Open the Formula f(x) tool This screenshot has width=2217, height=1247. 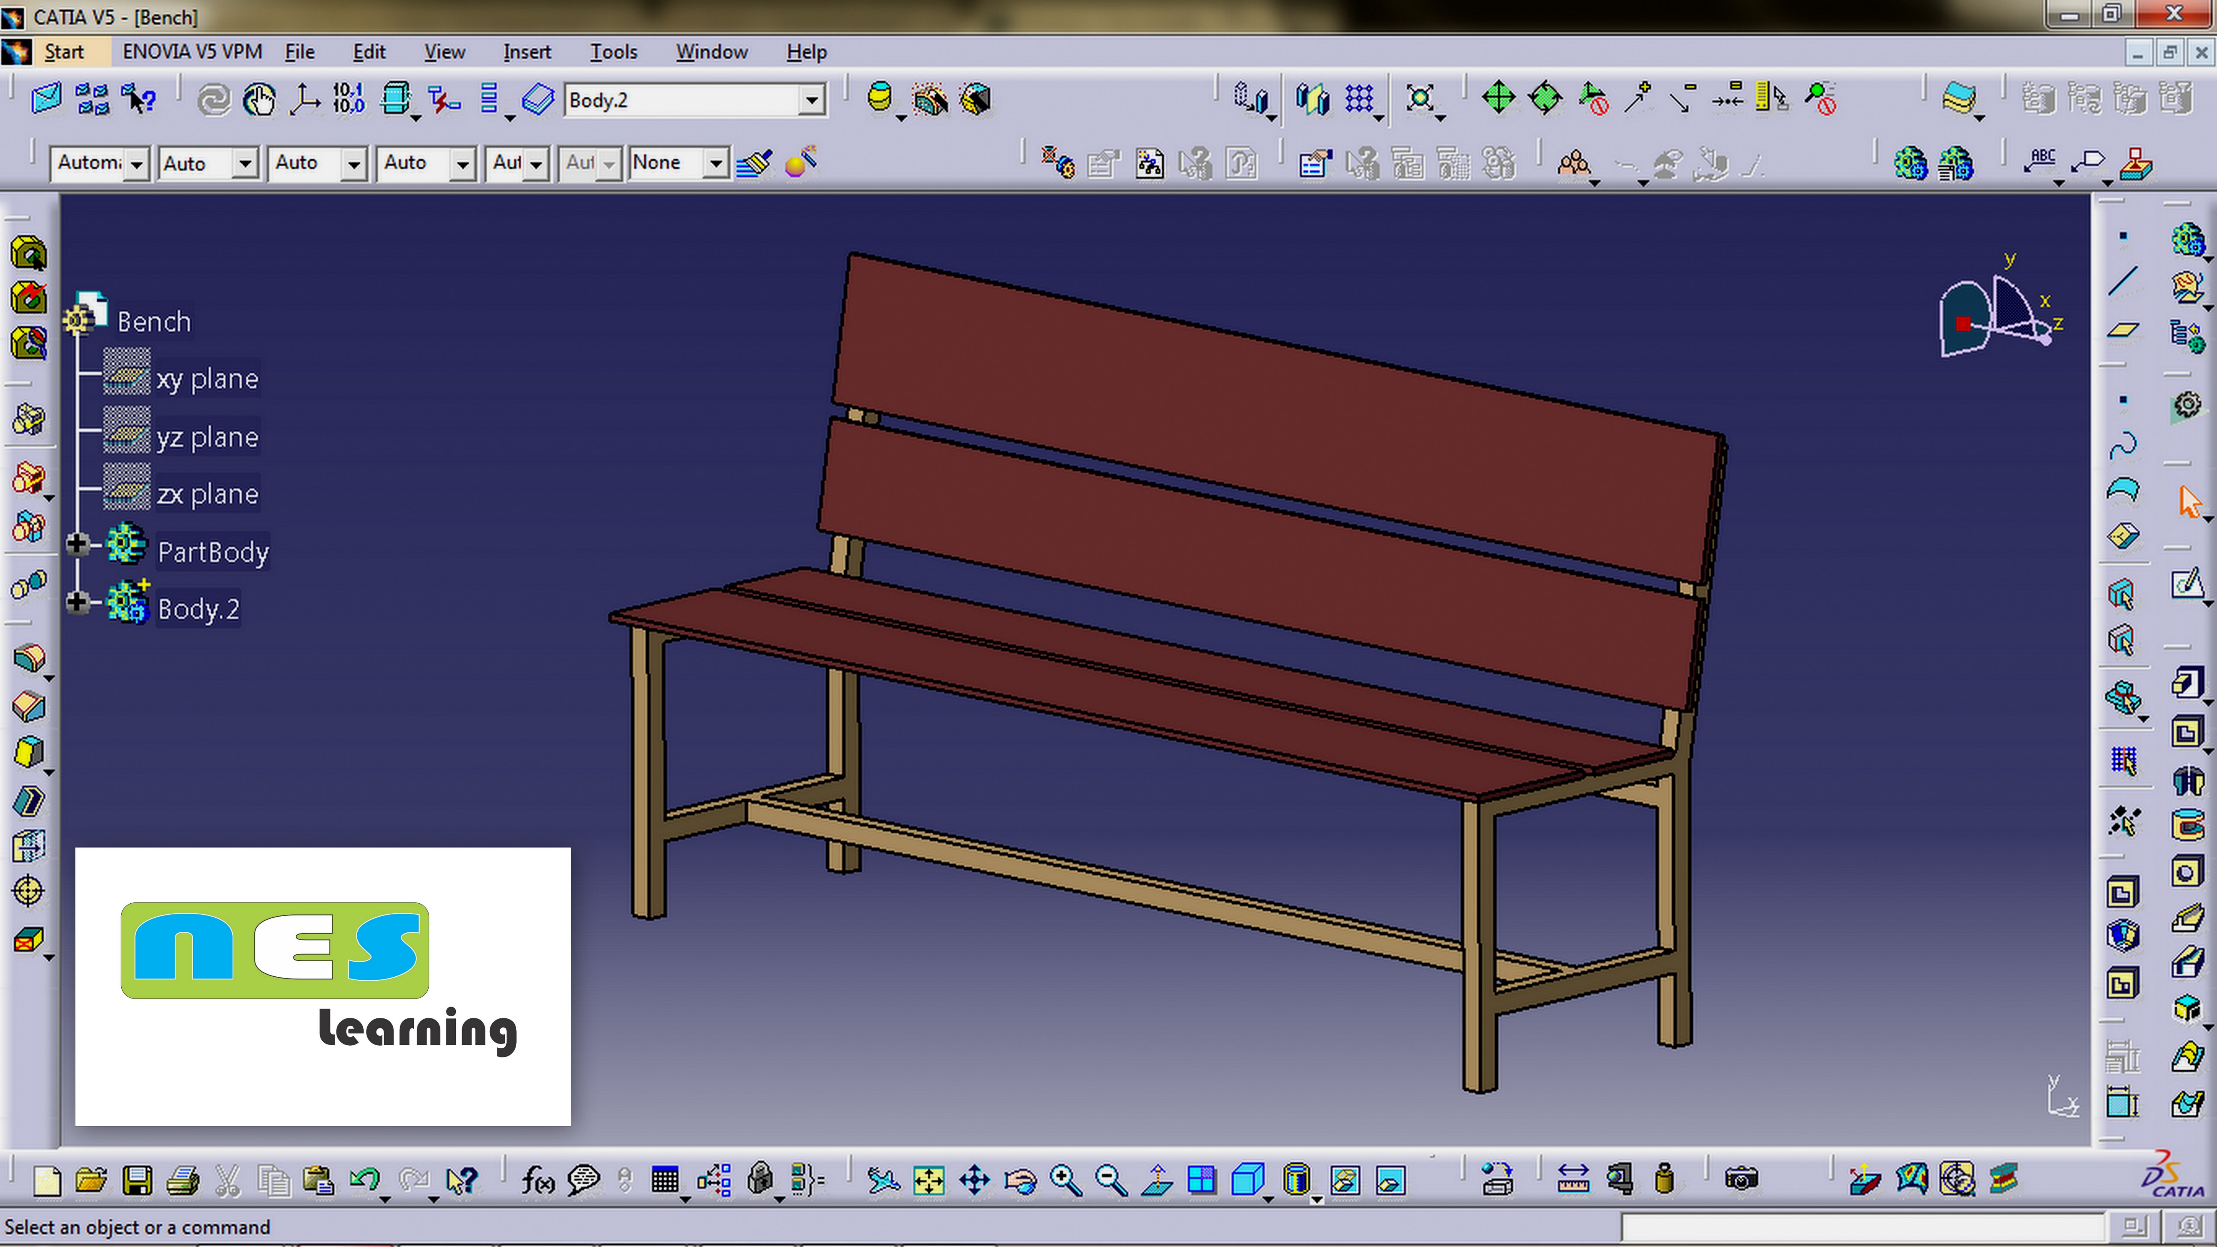538,1180
